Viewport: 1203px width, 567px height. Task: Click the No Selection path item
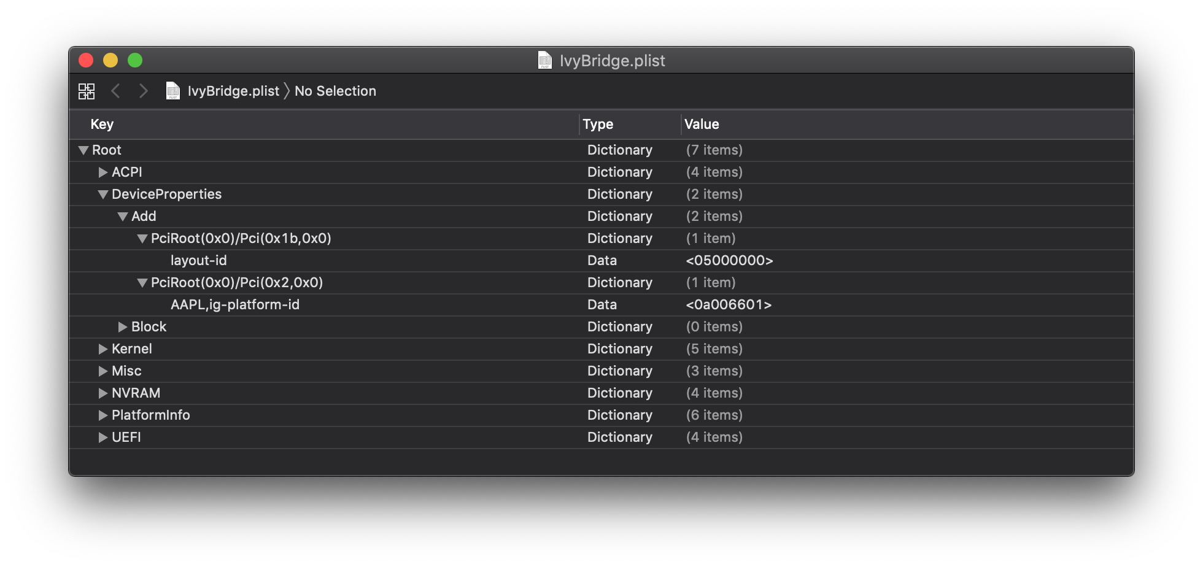pyautogui.click(x=335, y=91)
